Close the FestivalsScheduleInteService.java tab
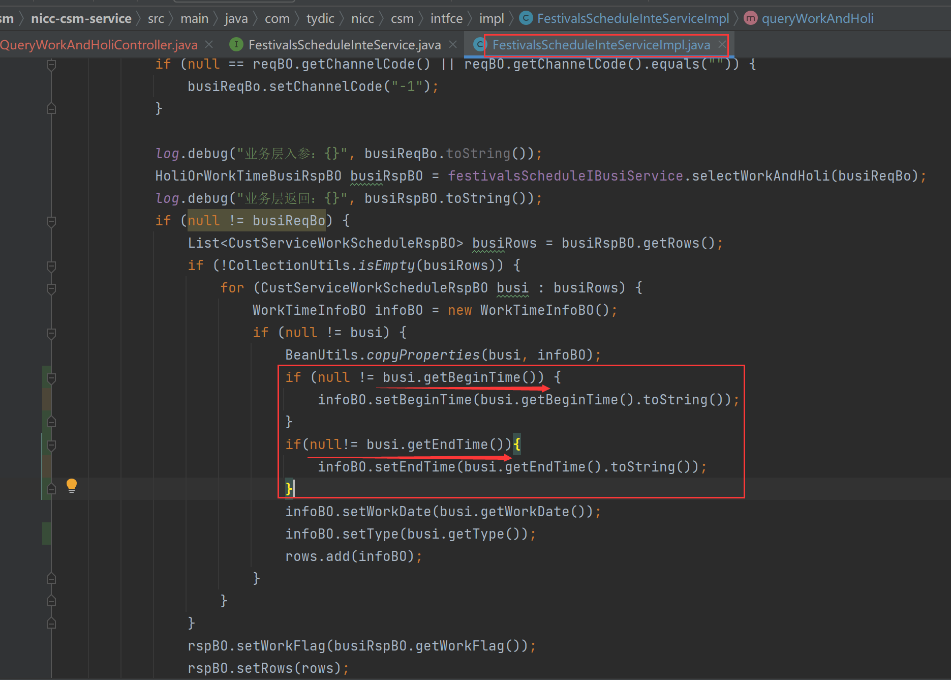 452,44
